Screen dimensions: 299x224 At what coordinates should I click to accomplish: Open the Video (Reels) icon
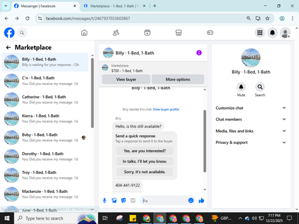tap(147, 33)
